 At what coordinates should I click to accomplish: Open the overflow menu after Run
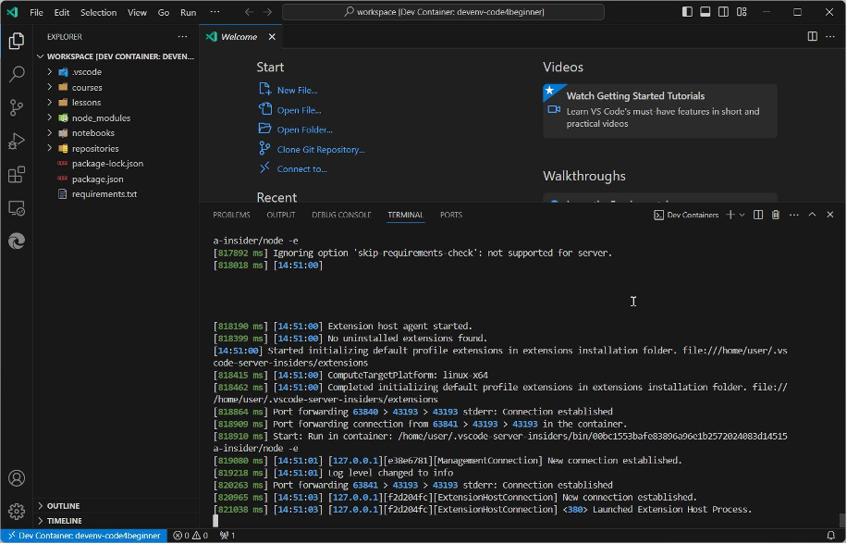(215, 12)
